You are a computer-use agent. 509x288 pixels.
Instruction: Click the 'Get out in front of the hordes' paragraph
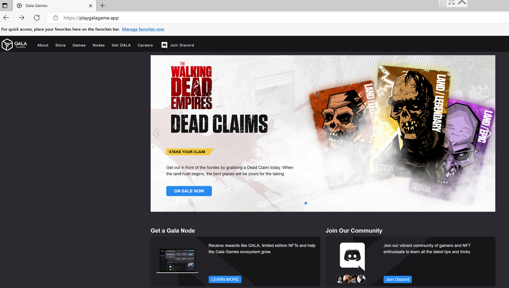coord(230,170)
